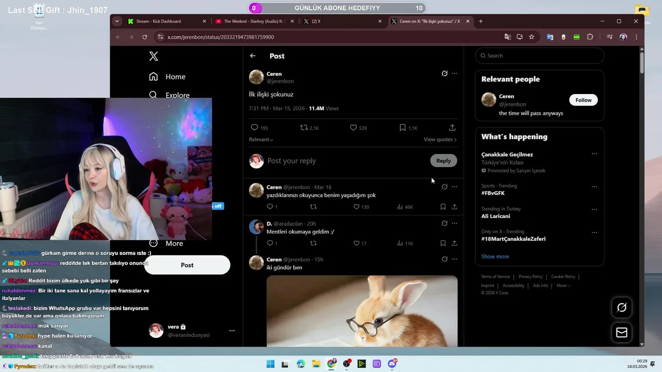Open the media control toolbar icon
Image resolution: width=662 pixels, height=372 pixels.
pos(610,37)
